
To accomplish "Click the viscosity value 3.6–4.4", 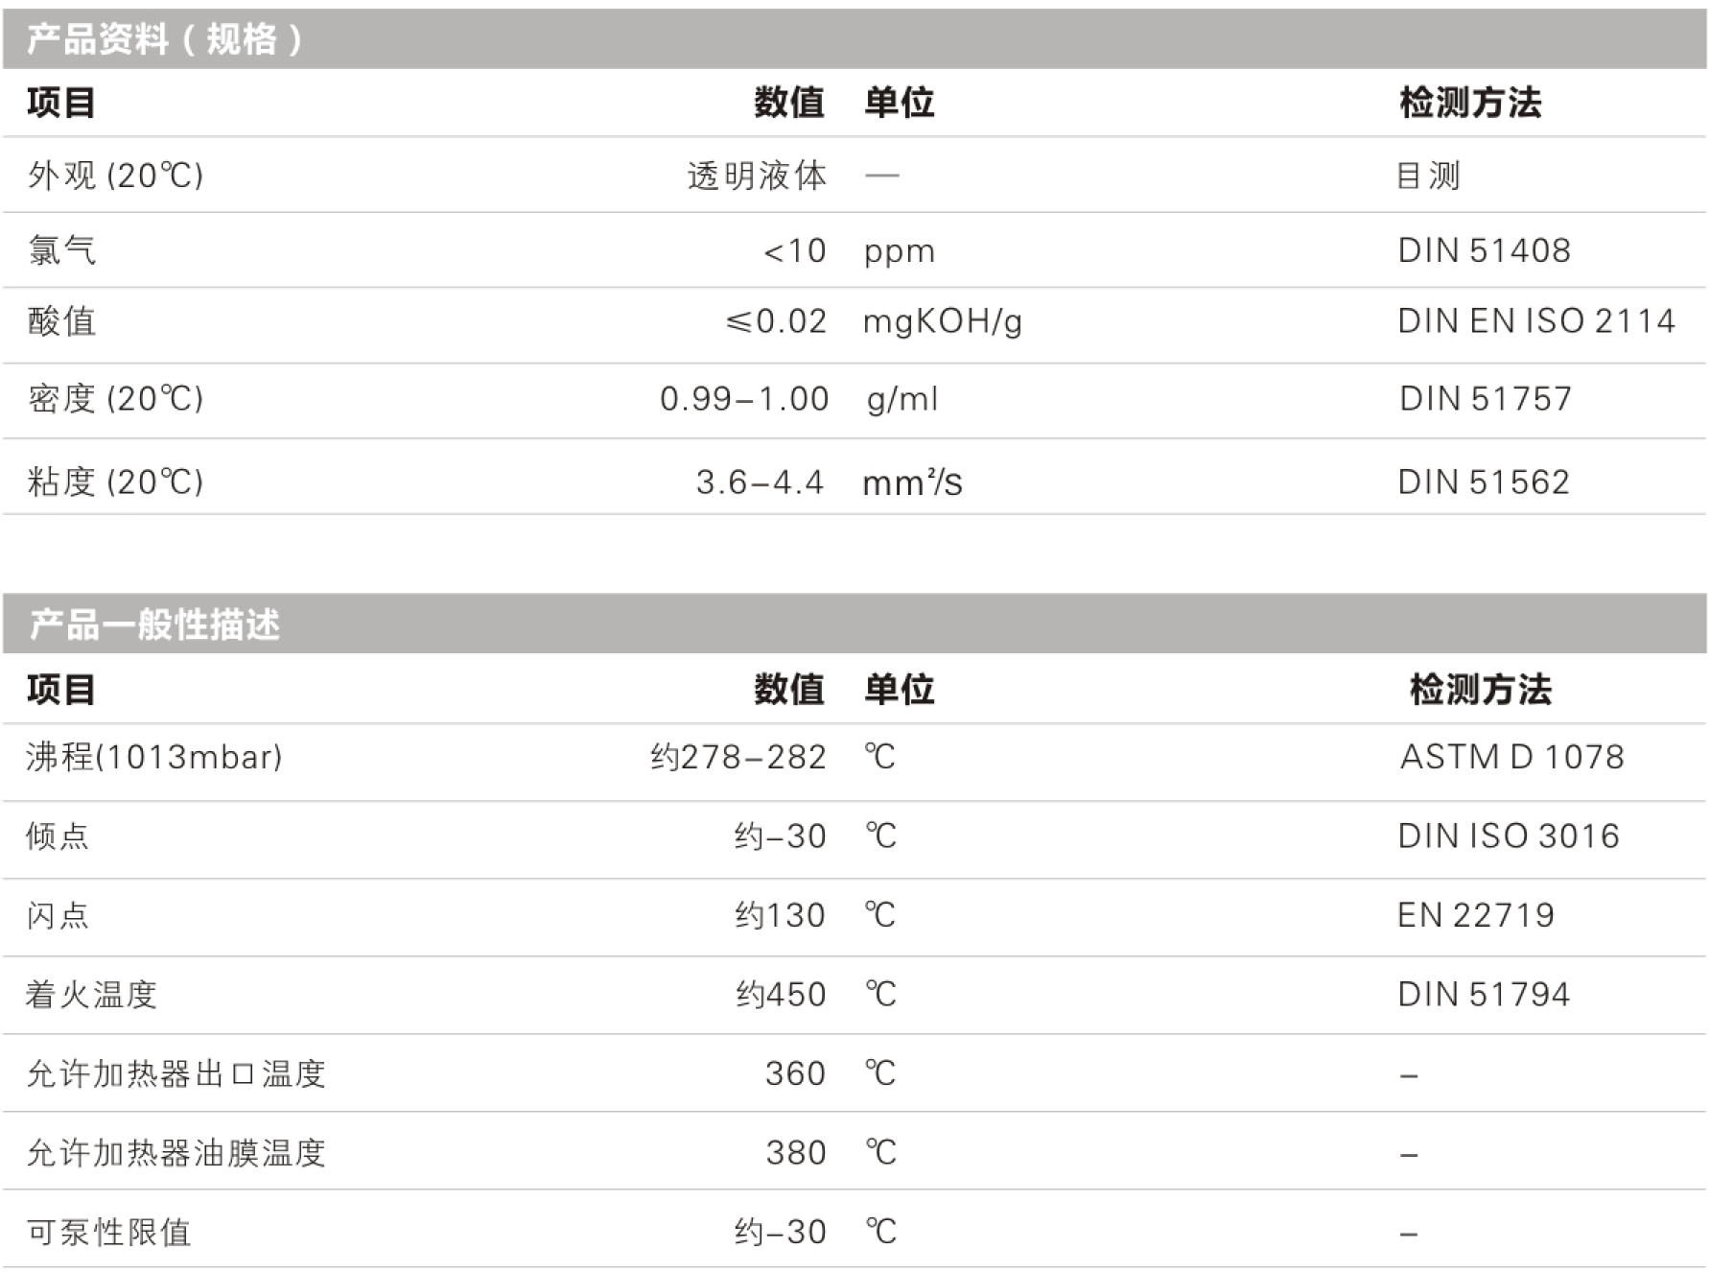I will 760,482.
